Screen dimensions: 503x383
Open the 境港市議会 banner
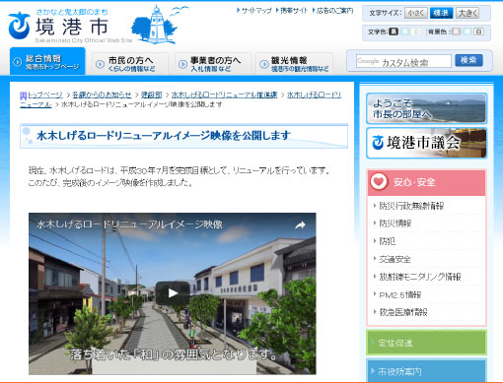426,143
